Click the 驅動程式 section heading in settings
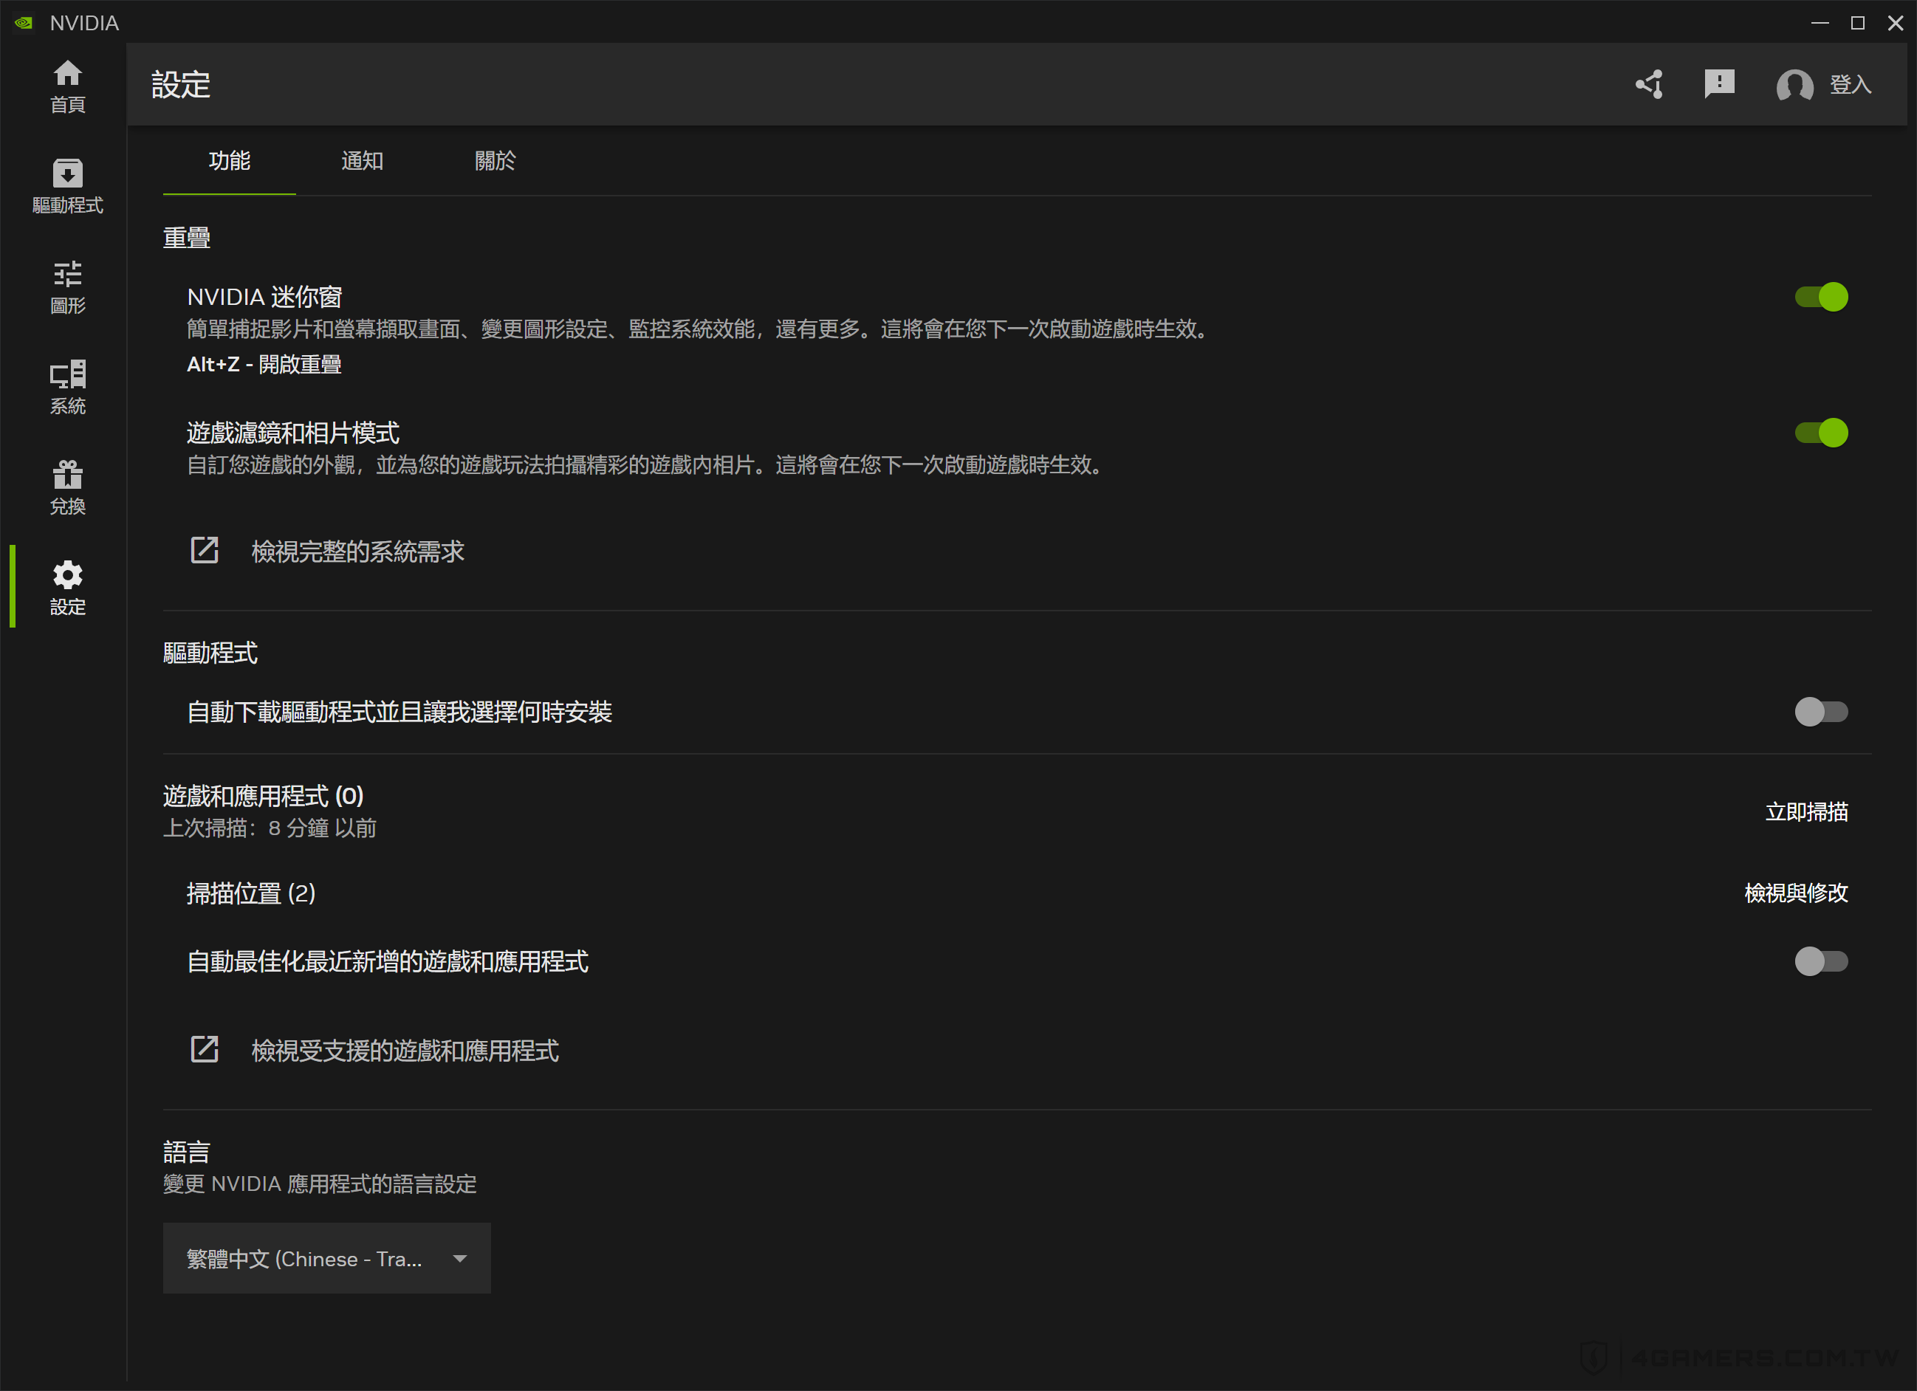The image size is (1917, 1391). pos(210,653)
